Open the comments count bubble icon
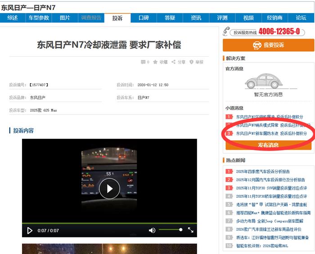The width and height of the screenshot is (315, 254). 143,62
